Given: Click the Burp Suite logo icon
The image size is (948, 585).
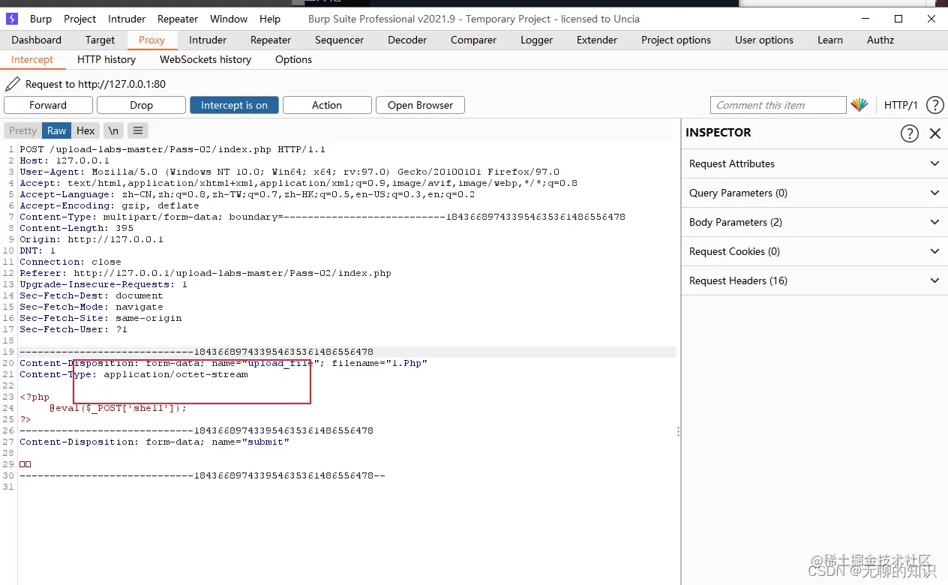Looking at the screenshot, I should [x=12, y=19].
